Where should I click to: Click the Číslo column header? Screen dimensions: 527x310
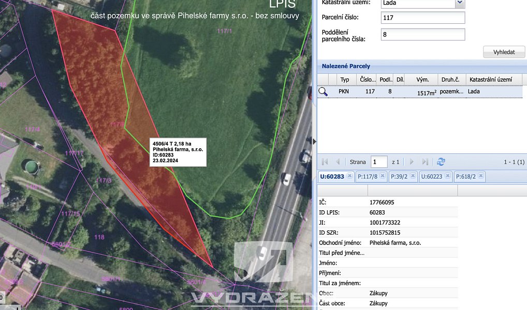pos(368,80)
